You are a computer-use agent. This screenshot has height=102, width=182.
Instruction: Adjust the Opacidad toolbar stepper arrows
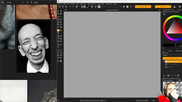click(x=152, y=7)
